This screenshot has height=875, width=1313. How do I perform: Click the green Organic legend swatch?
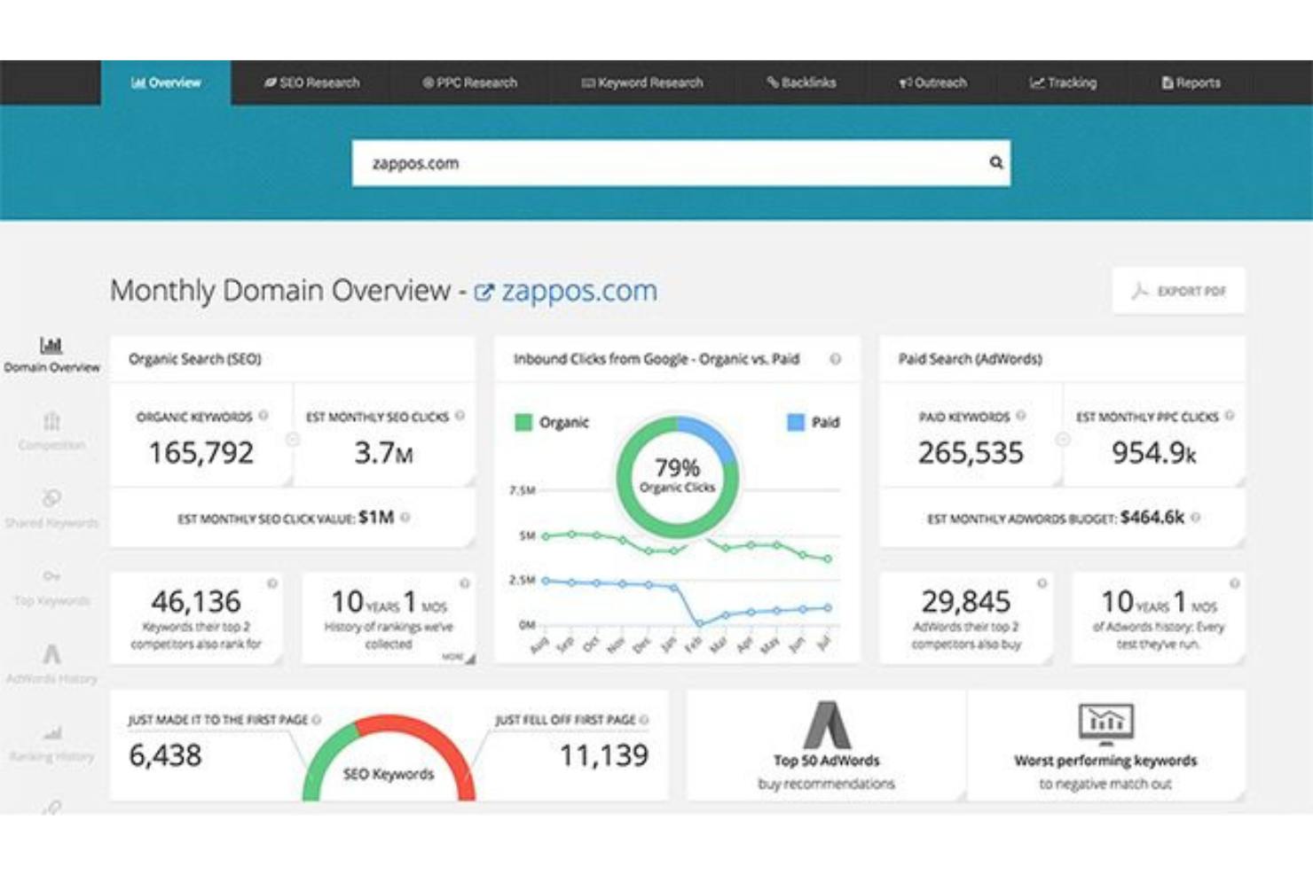(x=523, y=422)
